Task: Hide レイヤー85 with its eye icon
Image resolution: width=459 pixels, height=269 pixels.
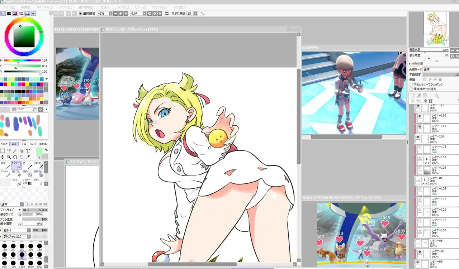Action: point(419,252)
